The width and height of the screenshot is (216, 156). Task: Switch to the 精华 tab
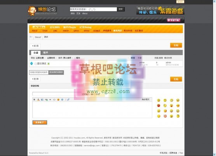[45, 53]
